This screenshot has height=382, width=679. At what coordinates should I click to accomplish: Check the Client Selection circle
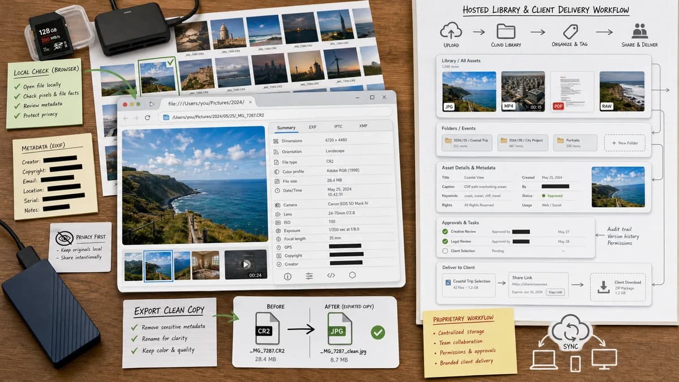445,251
